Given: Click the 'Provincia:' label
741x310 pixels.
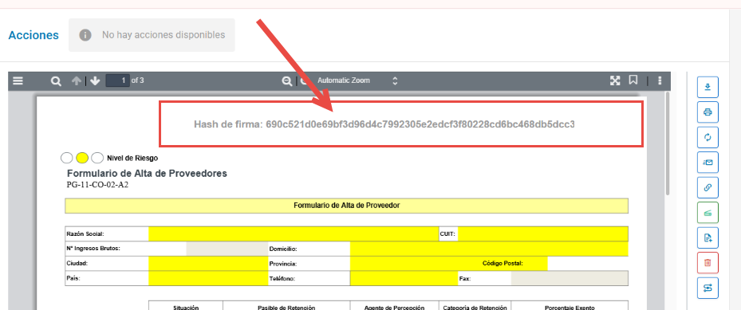Looking at the screenshot, I should coord(282,264).
